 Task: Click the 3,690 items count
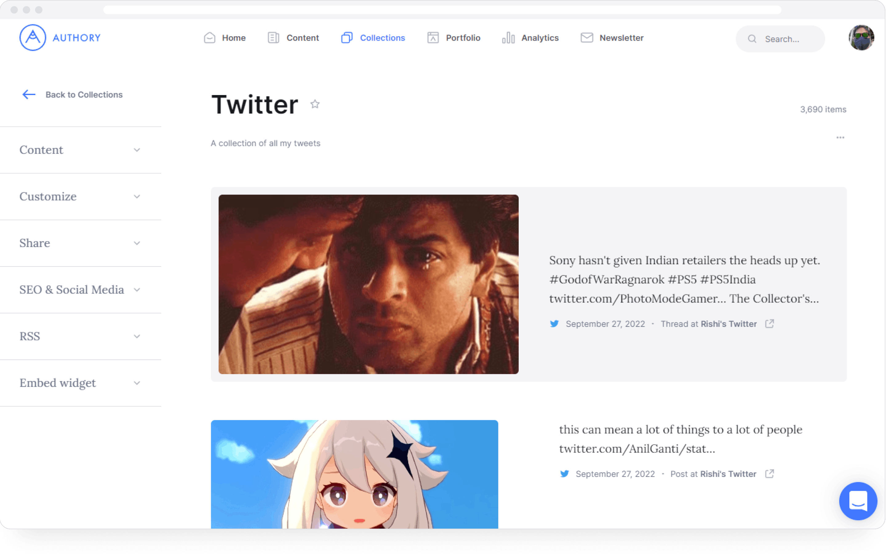point(823,109)
